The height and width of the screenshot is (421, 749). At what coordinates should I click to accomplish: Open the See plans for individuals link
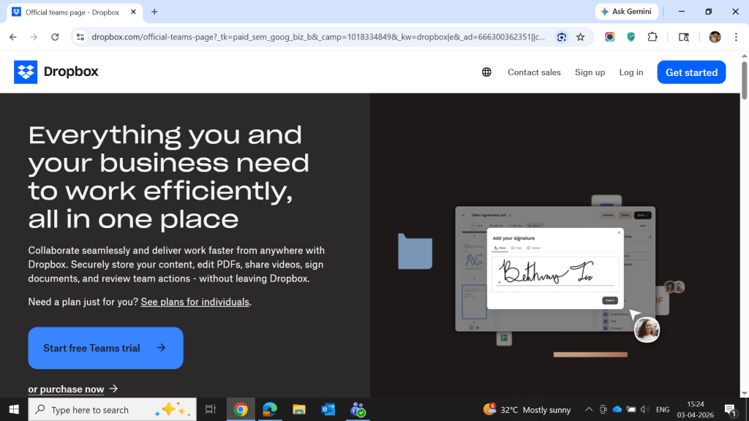(195, 301)
